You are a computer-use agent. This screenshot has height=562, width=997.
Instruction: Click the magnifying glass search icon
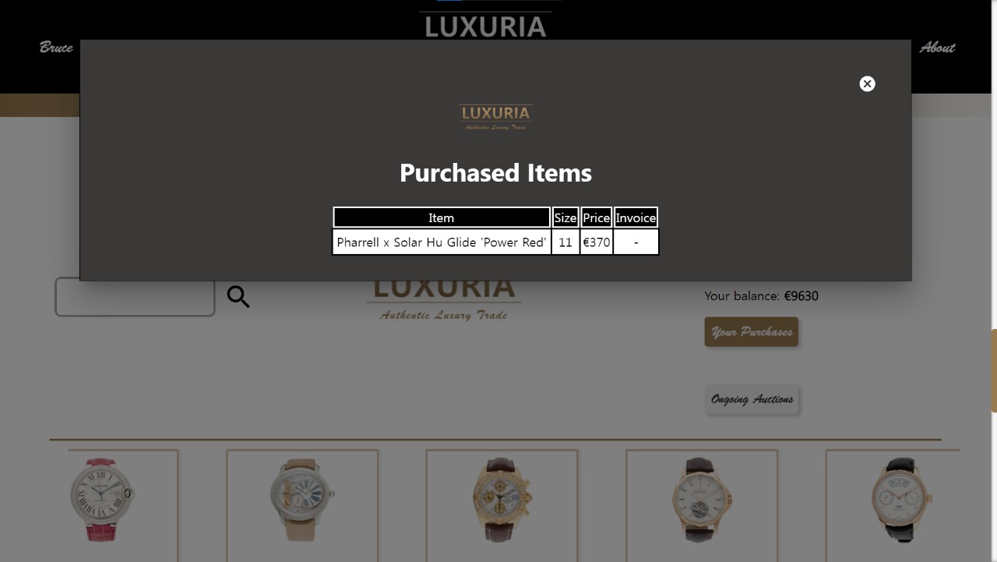(x=238, y=297)
